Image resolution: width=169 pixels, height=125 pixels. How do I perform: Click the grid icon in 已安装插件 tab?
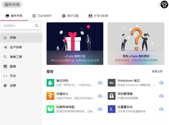[x=34, y=16]
